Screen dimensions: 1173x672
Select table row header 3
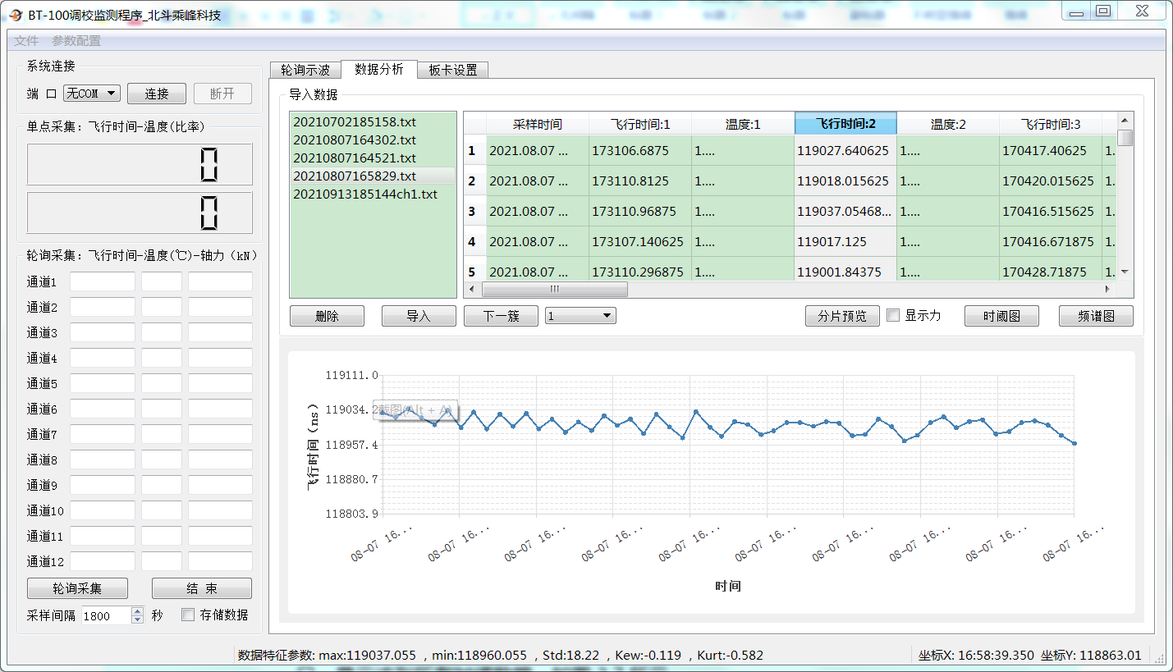click(x=475, y=212)
